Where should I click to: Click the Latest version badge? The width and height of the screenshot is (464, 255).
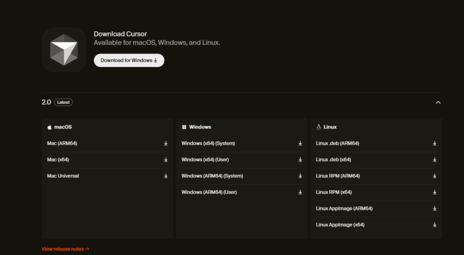[x=63, y=103]
